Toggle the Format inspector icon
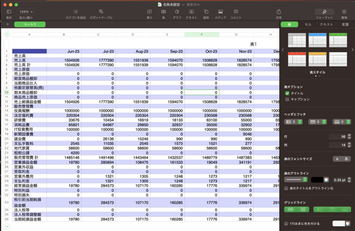The width and height of the screenshot is (355, 231). tap(324, 11)
